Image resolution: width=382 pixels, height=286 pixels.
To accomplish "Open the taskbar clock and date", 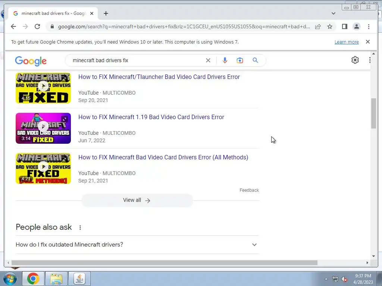I will (363, 279).
